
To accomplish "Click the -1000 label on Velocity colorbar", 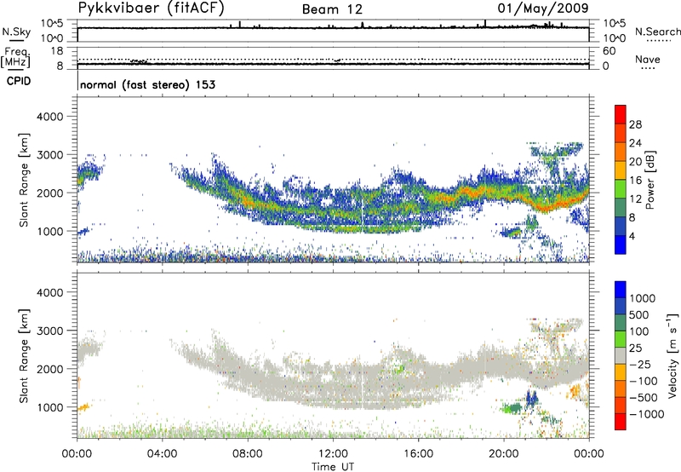I will (646, 414).
